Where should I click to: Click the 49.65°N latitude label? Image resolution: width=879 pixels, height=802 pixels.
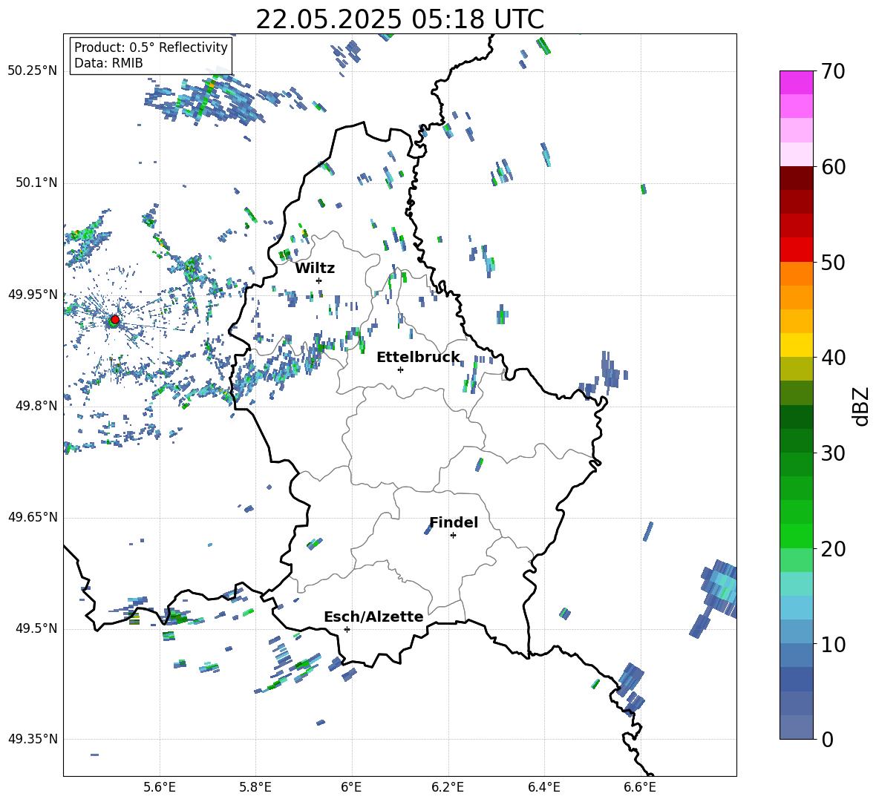click(x=33, y=517)
